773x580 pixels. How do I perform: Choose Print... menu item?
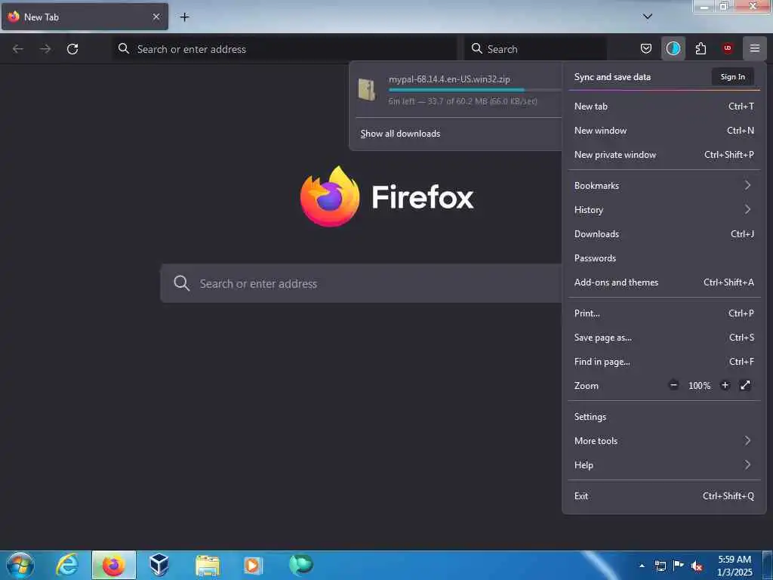[x=664, y=313]
